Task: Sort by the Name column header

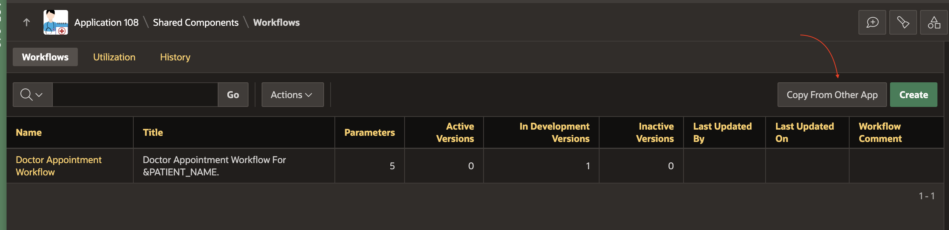Action: click(x=29, y=133)
